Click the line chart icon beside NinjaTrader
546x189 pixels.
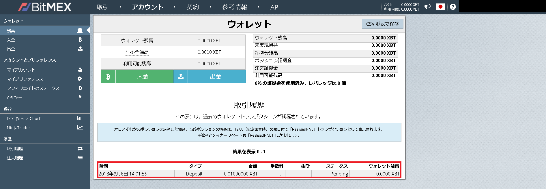(x=80, y=127)
